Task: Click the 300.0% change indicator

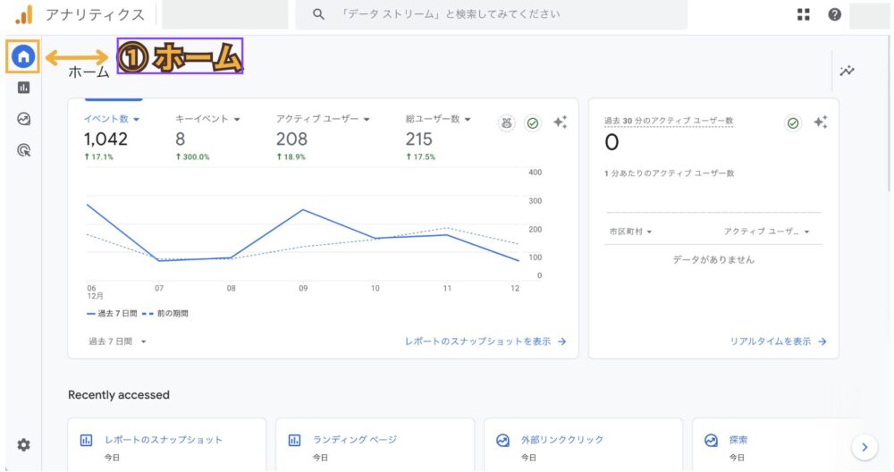Action: [192, 156]
